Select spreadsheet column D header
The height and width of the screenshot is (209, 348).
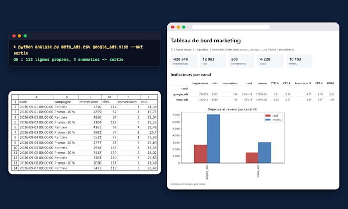pyautogui.click(x=110, y=97)
